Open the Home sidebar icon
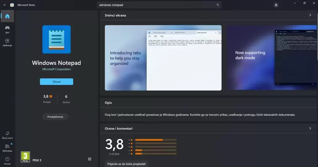Viewport: 318px width, 167px height. [7, 16]
